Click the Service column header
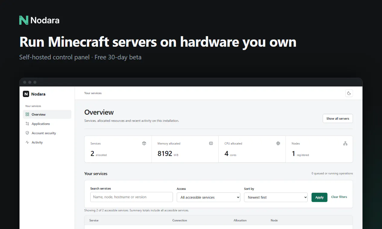The height and width of the screenshot is (229, 382). (94, 220)
